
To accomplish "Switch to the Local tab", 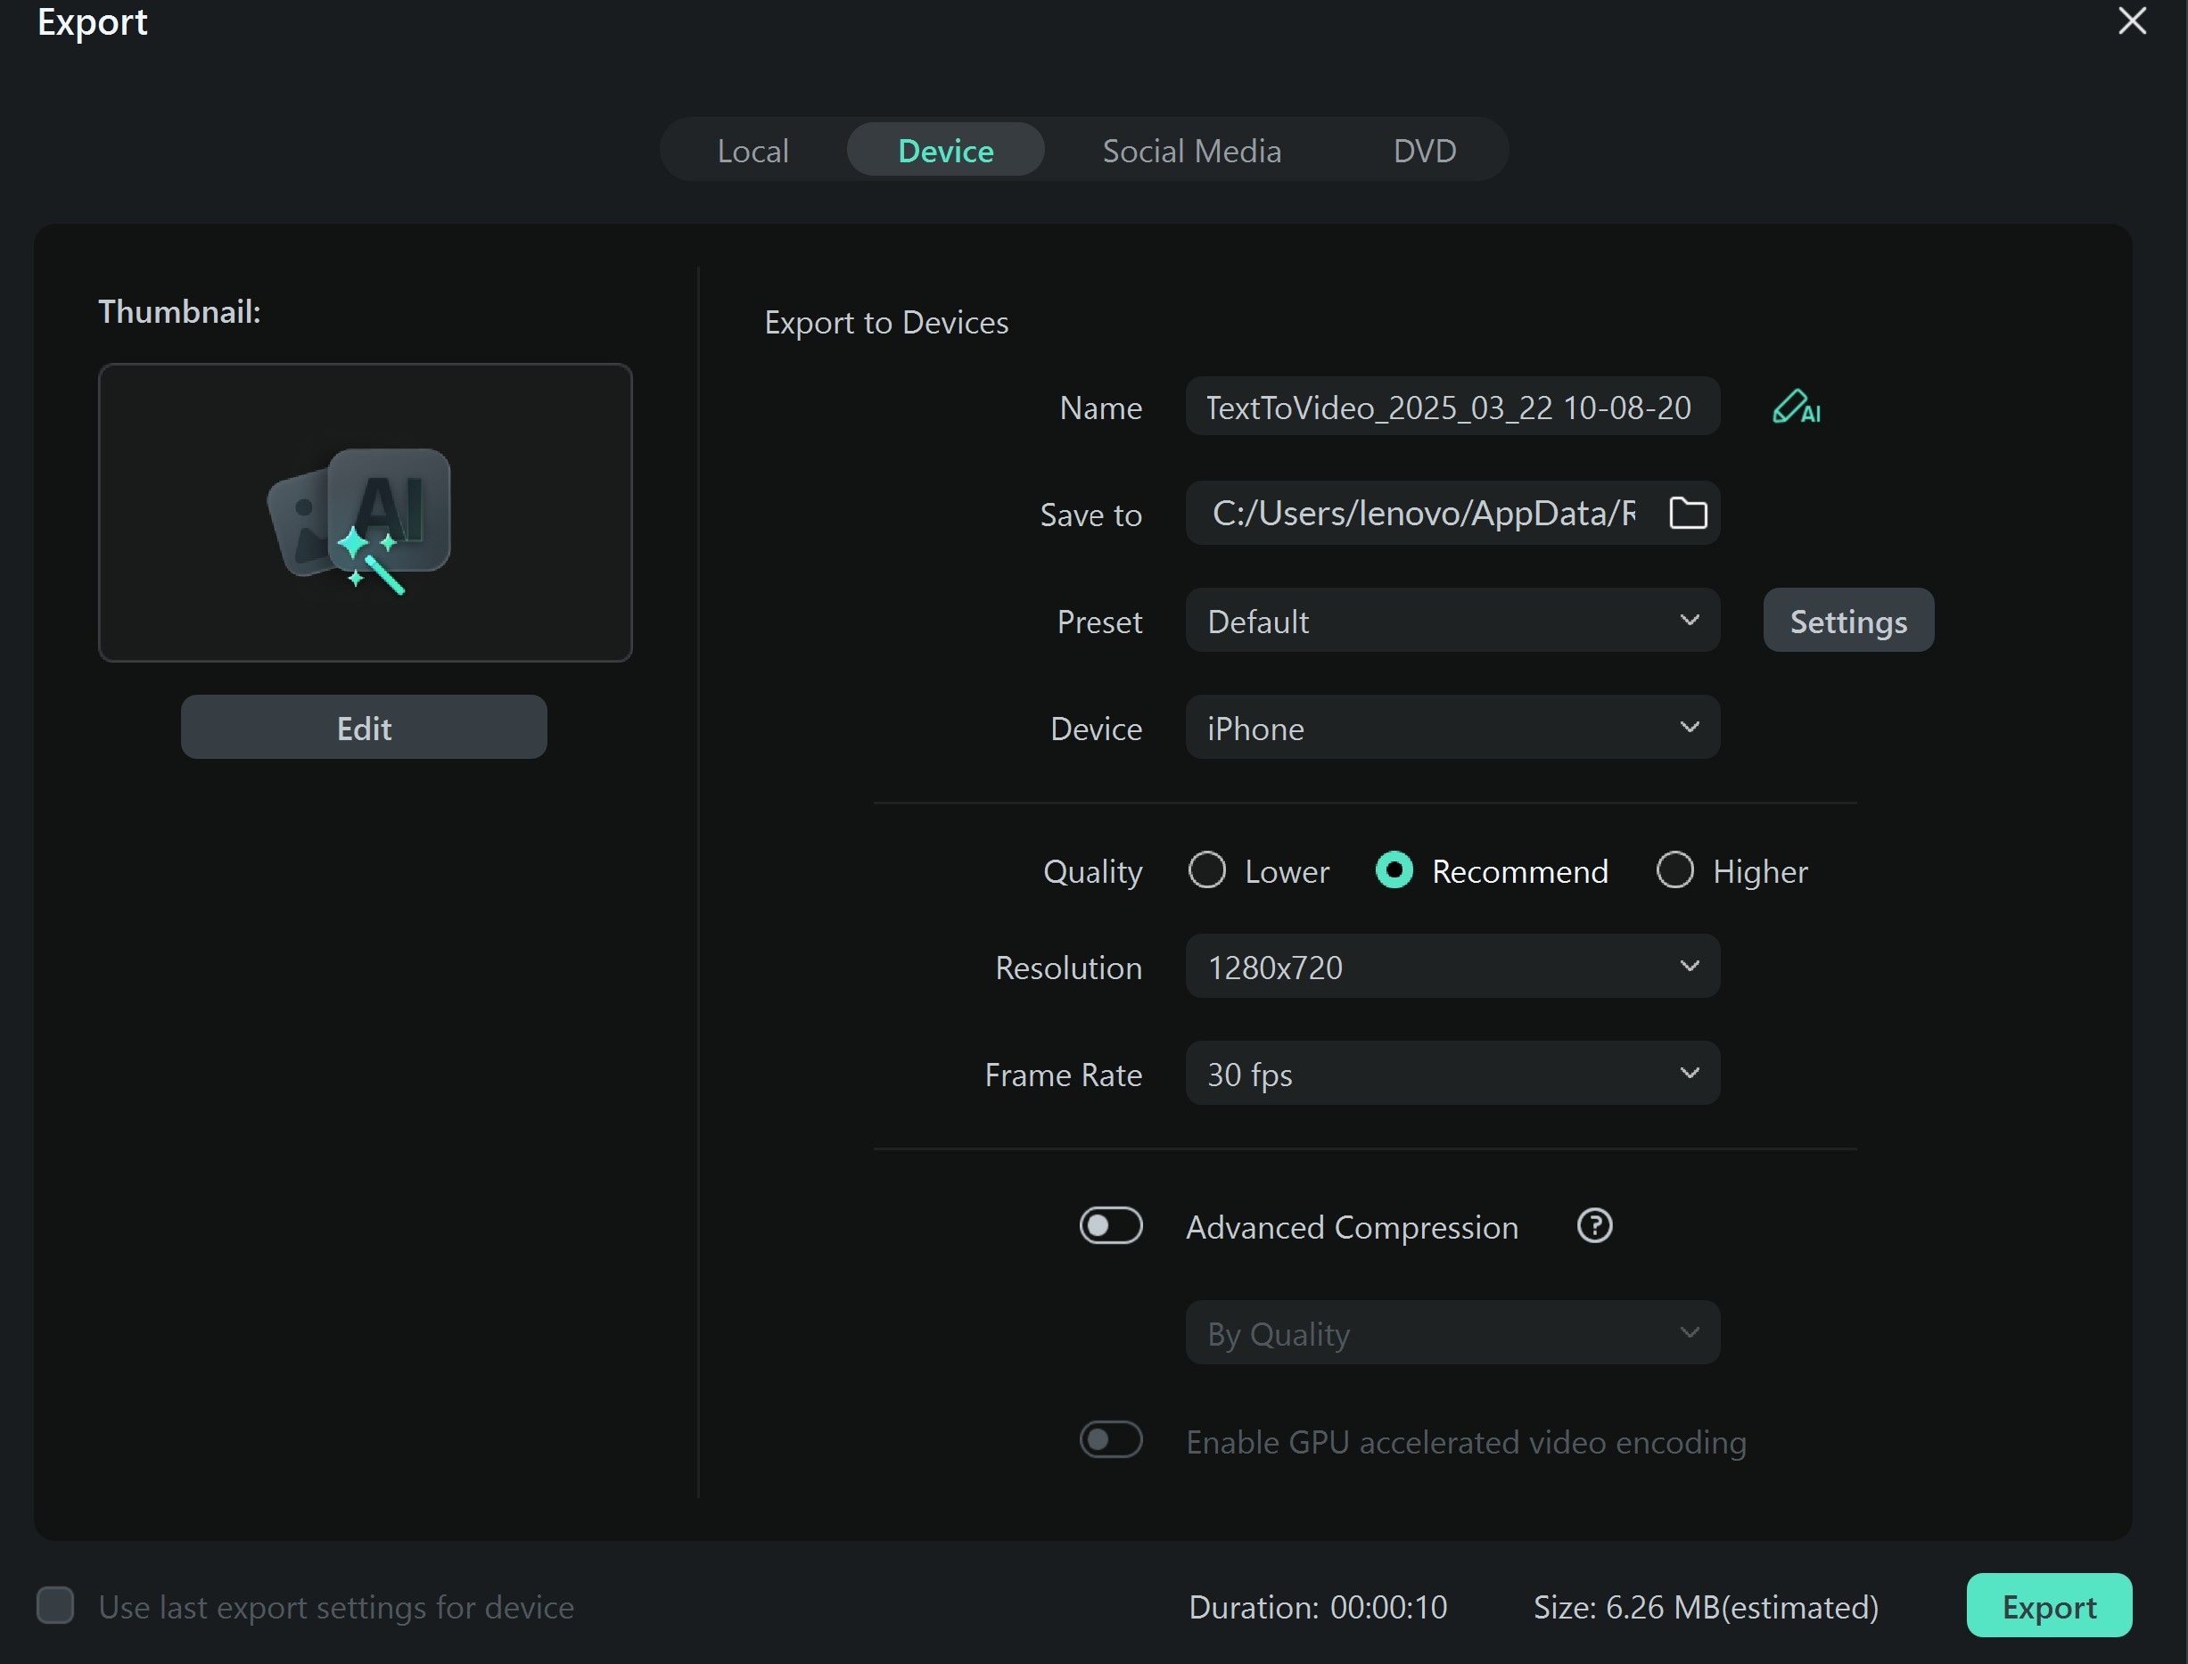I will coord(753,151).
